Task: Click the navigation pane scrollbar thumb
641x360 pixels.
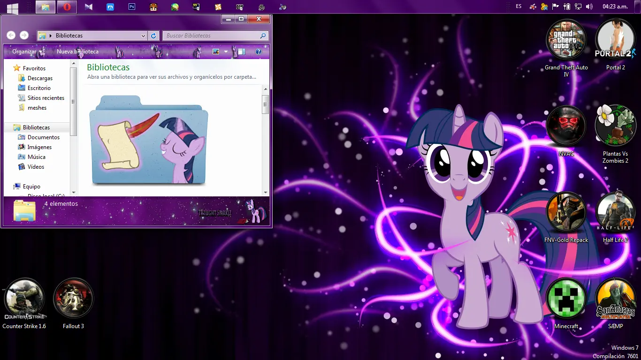Action: click(x=73, y=101)
